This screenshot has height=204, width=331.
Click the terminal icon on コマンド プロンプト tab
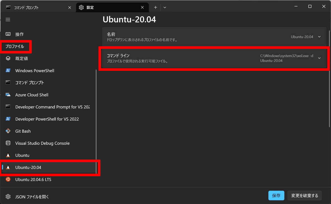9,7
